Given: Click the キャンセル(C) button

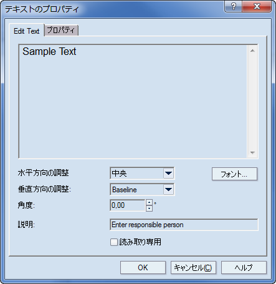Looking at the screenshot, I should click(193, 268).
